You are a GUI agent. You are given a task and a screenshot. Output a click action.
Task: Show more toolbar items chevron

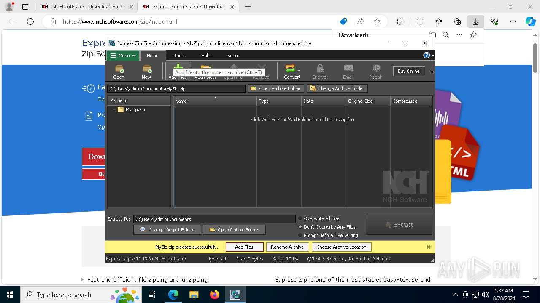[431, 71]
